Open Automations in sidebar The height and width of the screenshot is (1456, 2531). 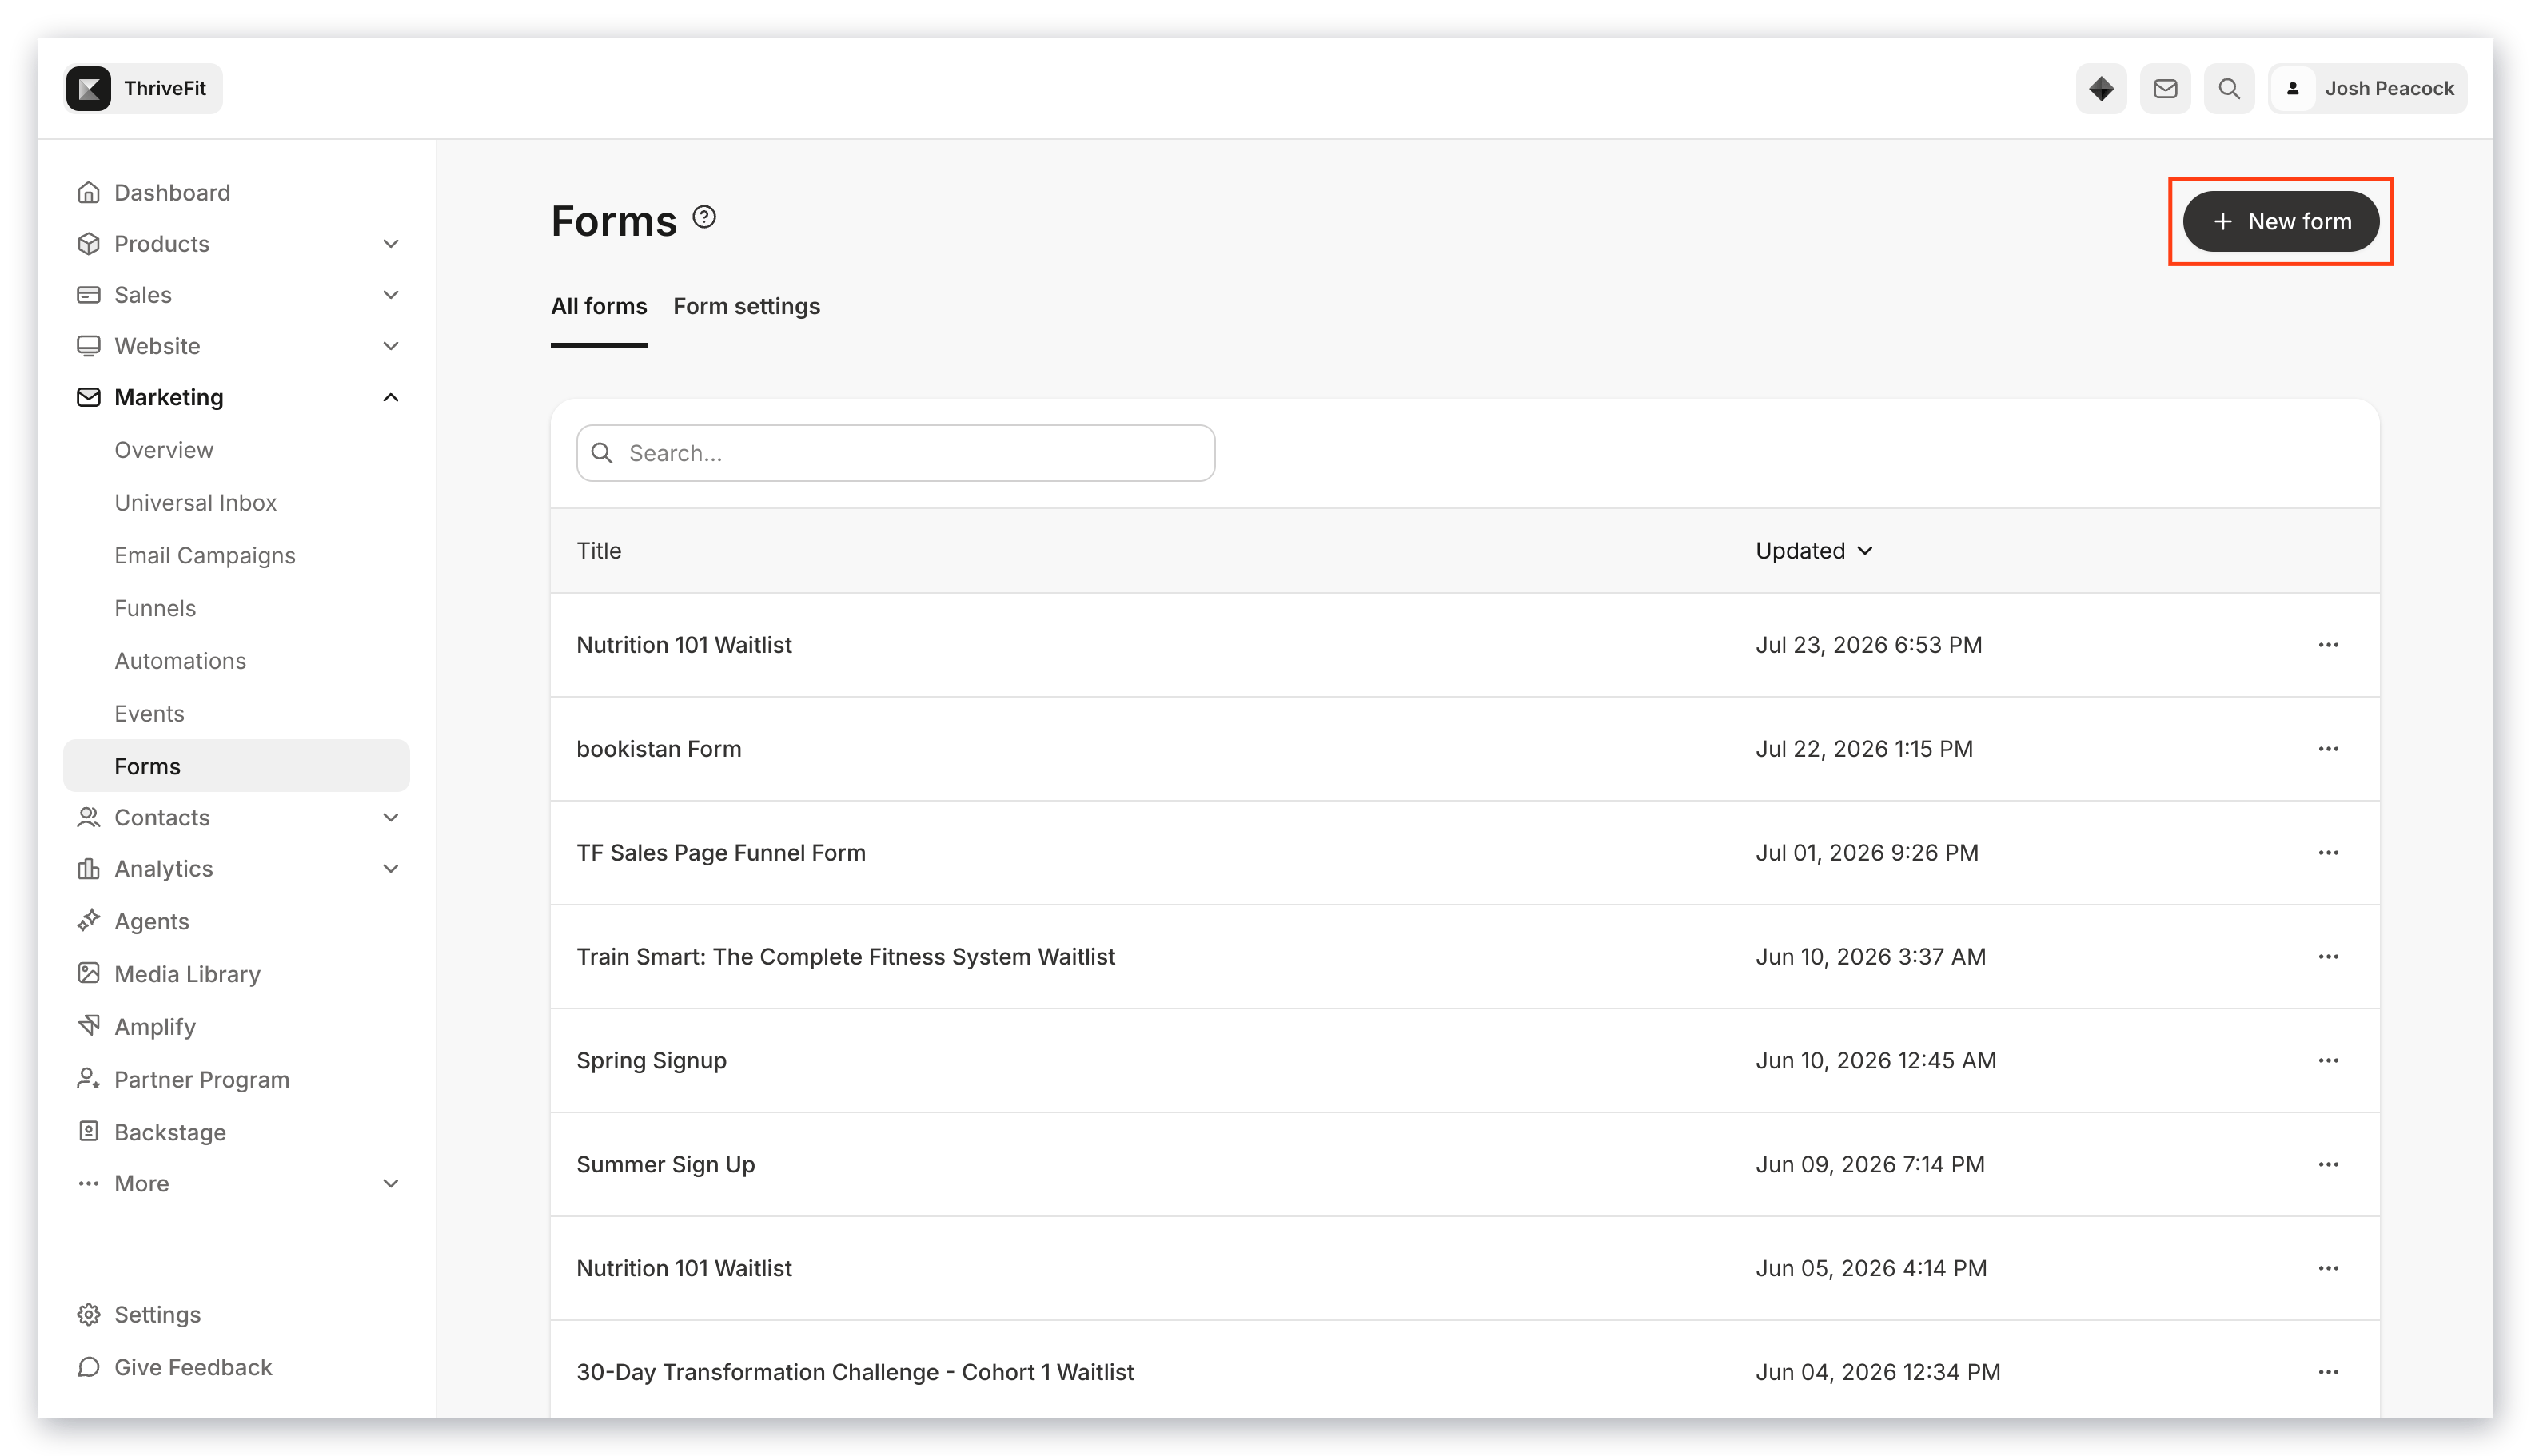tap(180, 661)
